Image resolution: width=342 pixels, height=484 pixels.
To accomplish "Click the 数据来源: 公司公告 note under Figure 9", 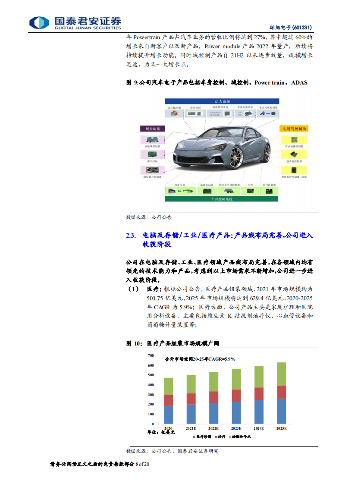I will tap(149, 217).
